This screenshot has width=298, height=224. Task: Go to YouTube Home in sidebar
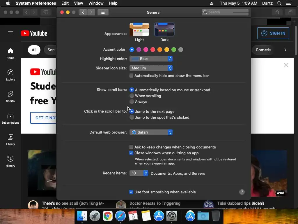click(x=10, y=54)
